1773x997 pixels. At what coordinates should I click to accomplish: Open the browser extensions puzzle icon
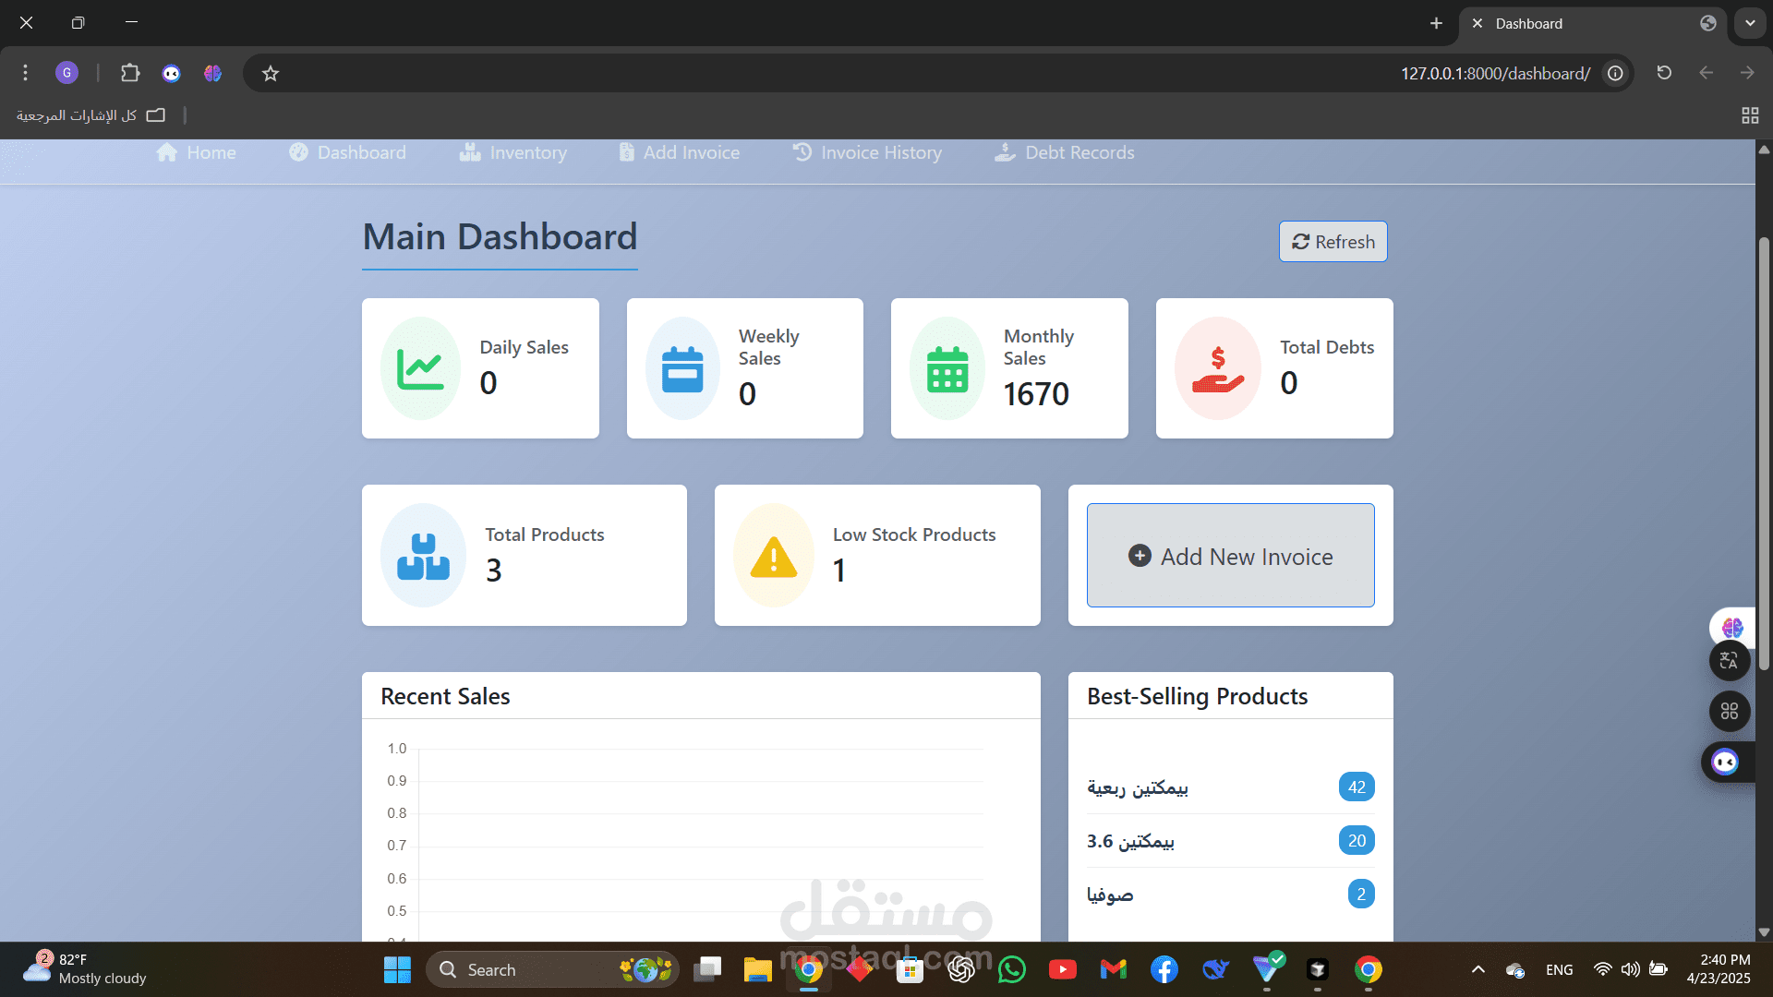(x=130, y=72)
